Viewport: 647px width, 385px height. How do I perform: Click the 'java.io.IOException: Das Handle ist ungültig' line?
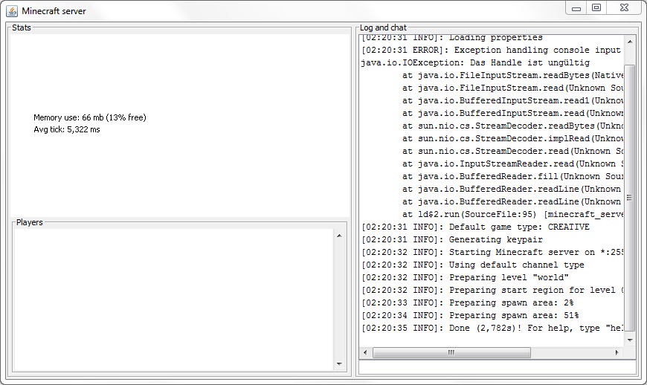coord(475,63)
